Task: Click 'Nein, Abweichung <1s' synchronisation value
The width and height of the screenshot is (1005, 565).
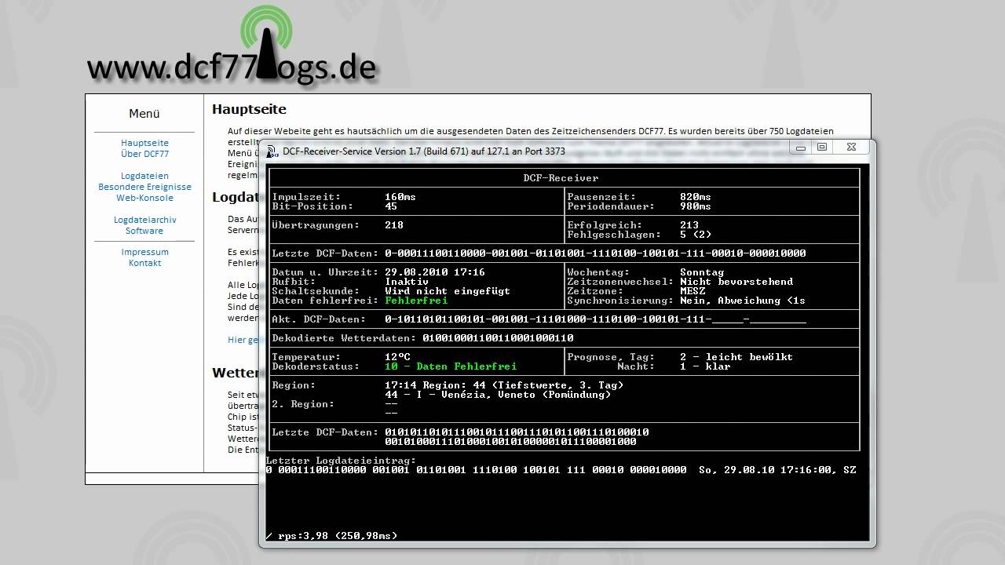Action: coord(743,301)
